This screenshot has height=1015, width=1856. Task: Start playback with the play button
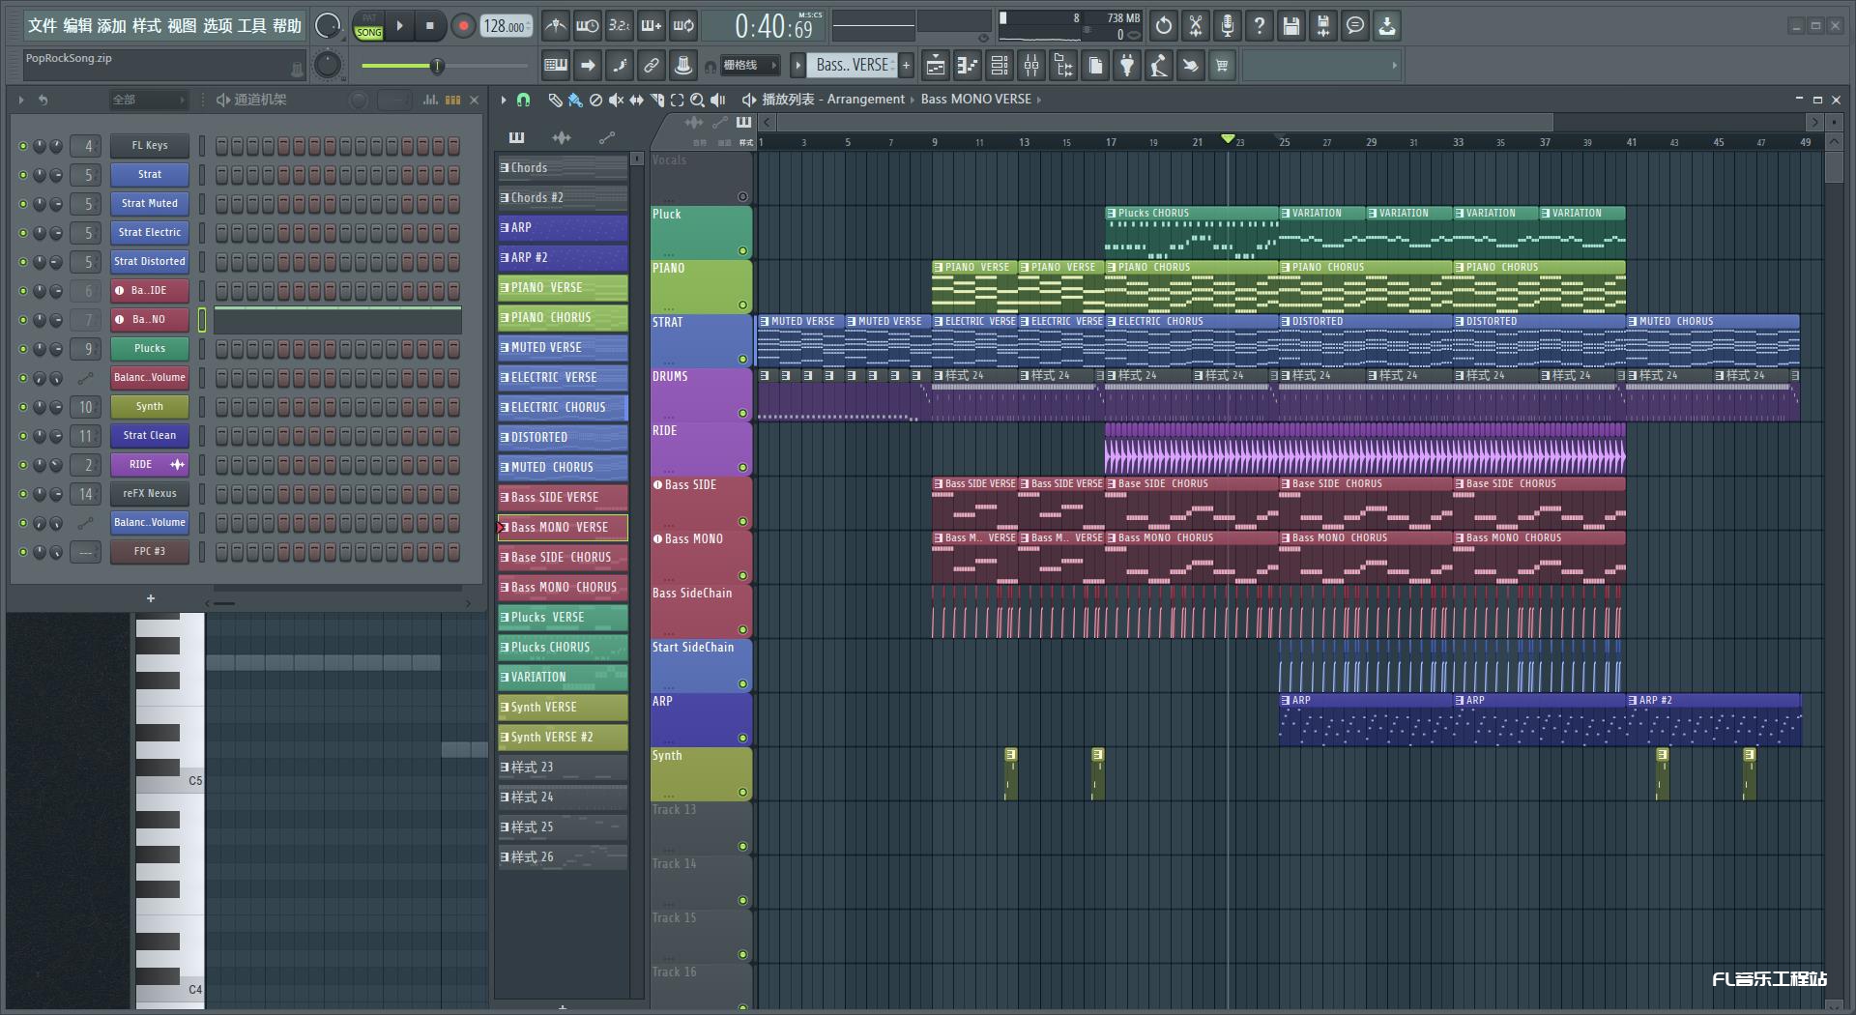pyautogui.click(x=399, y=26)
